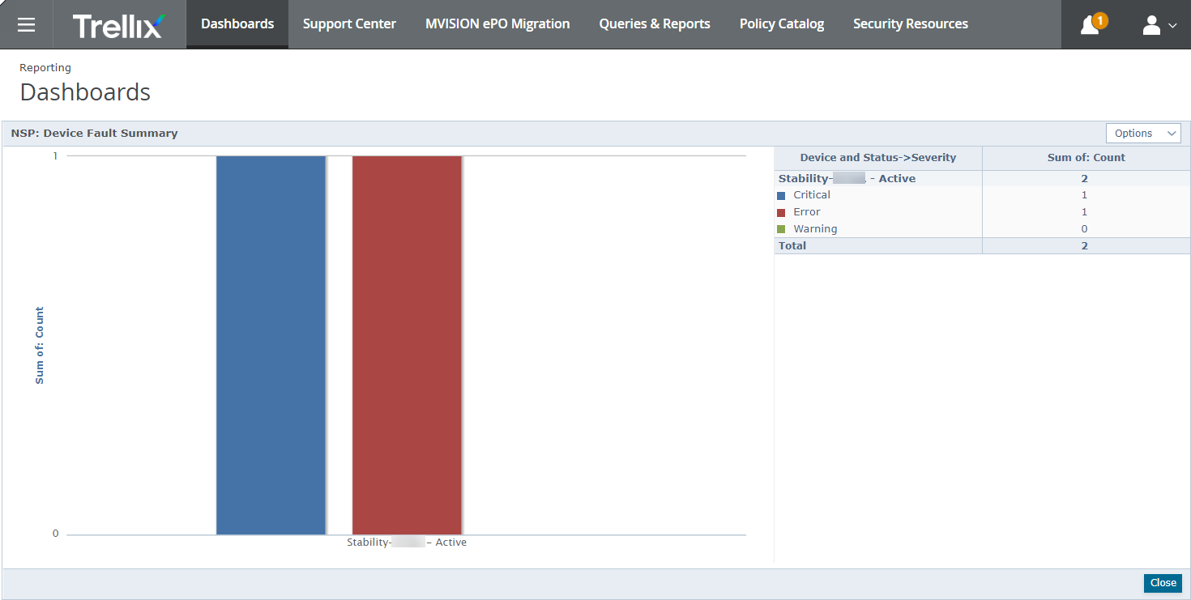Open the Policy Catalog tab
Viewport: 1191px width, 600px height.
point(782,24)
